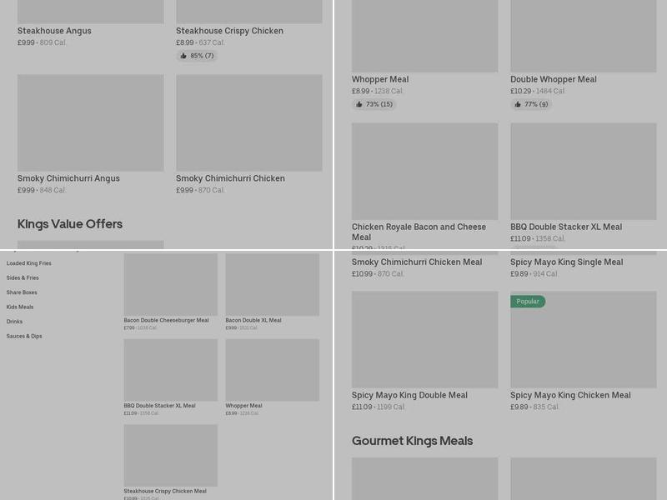The height and width of the screenshot is (500, 667).
Task: Open the Kids Meals category
Action: 20,307
